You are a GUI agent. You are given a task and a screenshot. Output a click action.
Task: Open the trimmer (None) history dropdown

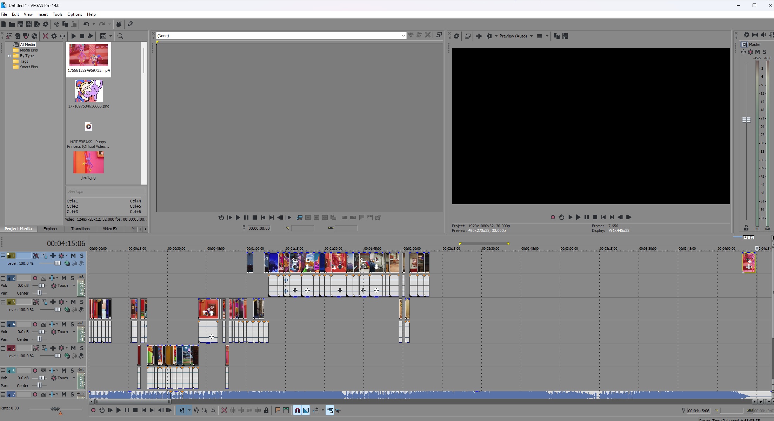coord(403,36)
